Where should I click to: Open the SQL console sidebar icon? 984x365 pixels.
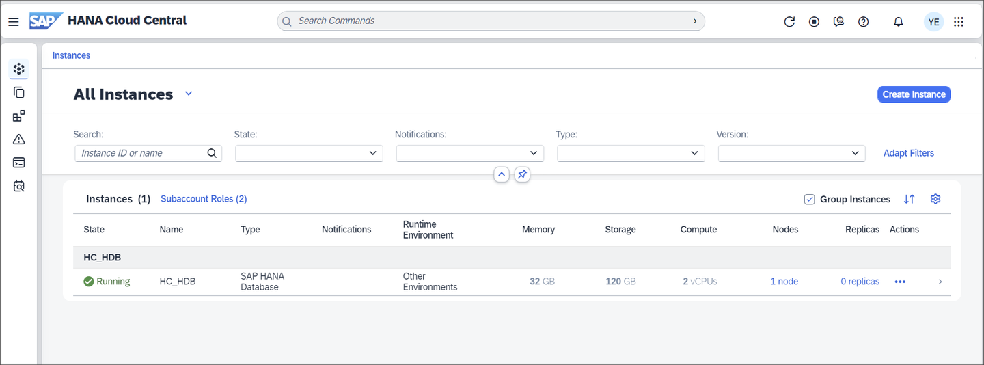[x=19, y=163]
